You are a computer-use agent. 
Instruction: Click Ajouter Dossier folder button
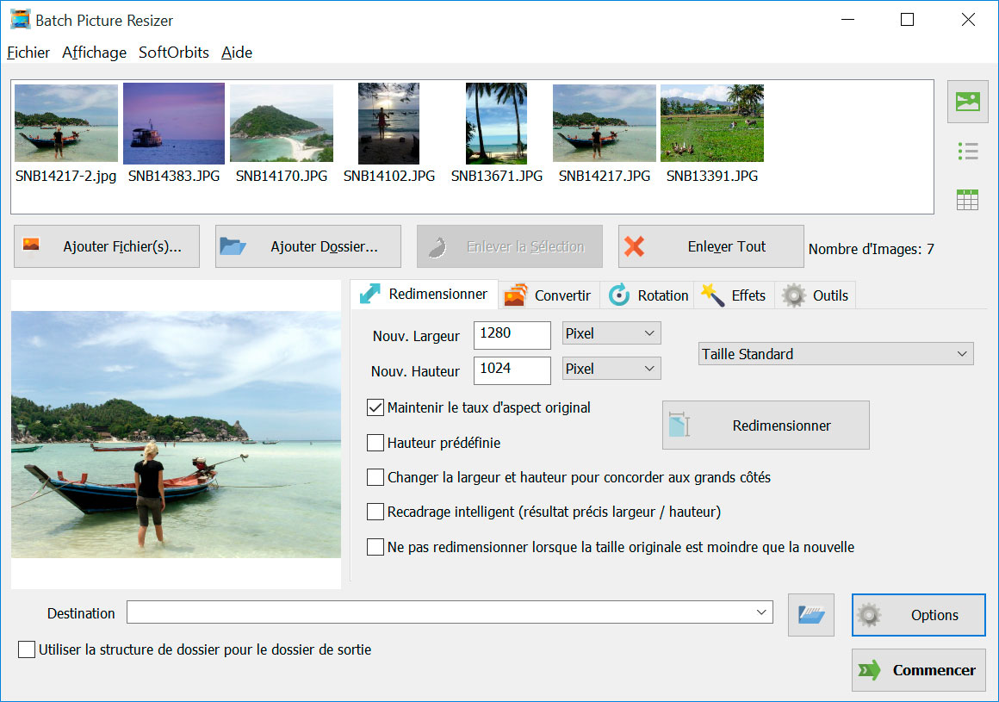click(308, 247)
